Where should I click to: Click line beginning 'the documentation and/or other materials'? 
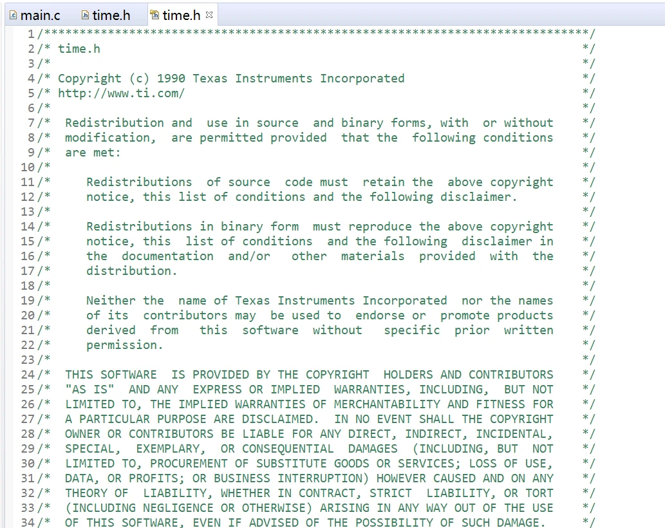coord(320,256)
